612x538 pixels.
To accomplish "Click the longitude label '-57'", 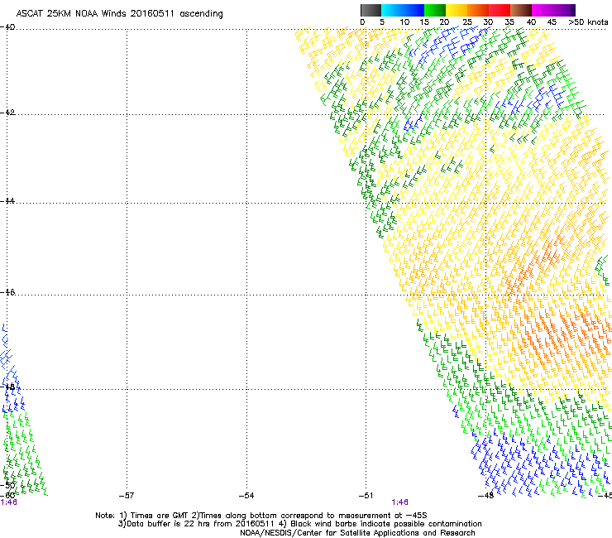I will pyautogui.click(x=127, y=496).
